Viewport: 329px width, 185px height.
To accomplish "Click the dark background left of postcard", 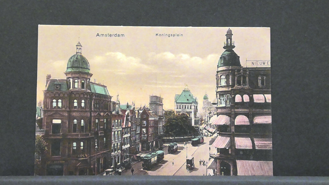I will pos(18,96).
